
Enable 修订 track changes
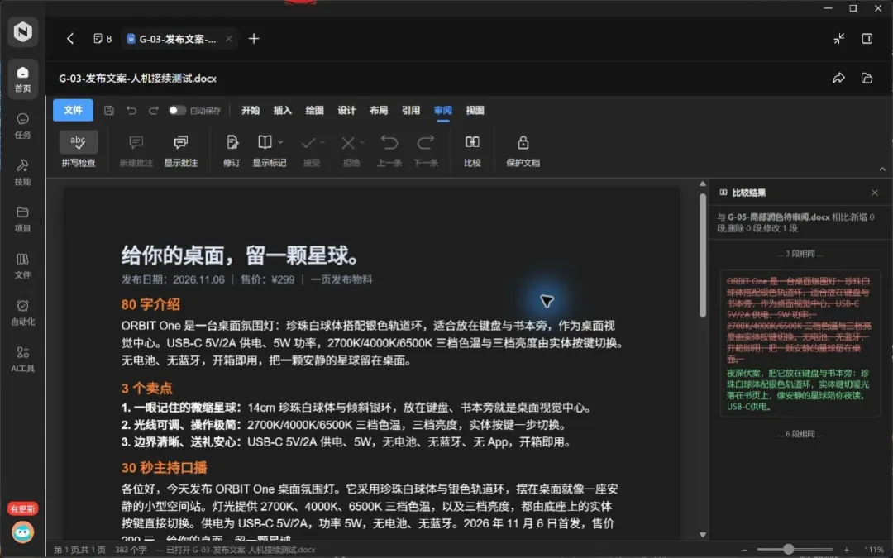point(232,150)
